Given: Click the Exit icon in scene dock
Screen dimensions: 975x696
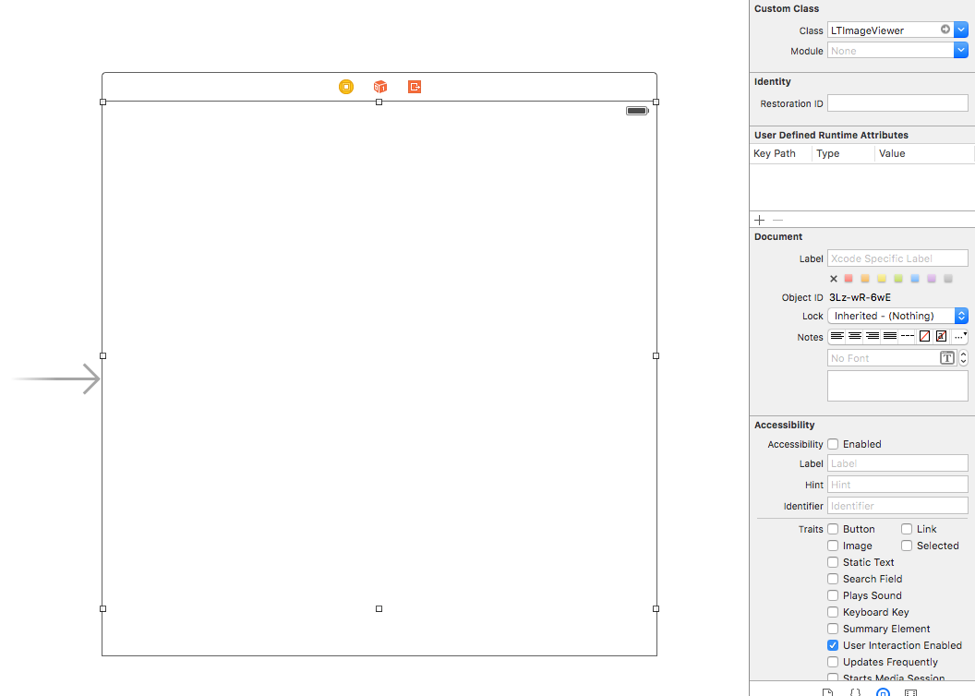Looking at the screenshot, I should [415, 87].
